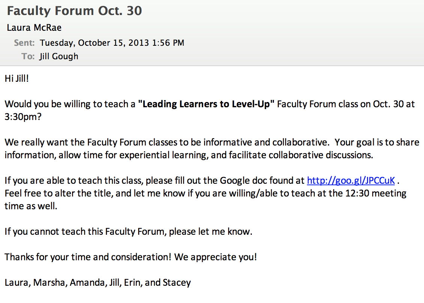Screen dimensions: 424x303
Task: Click the sentence 'Feel free to alter the title'
Action: pyautogui.click(x=57, y=193)
